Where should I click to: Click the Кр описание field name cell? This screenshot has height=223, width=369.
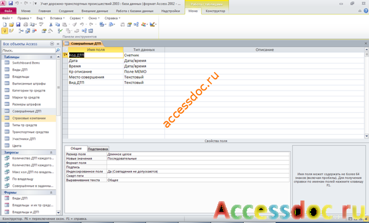pyautogui.click(x=95, y=72)
